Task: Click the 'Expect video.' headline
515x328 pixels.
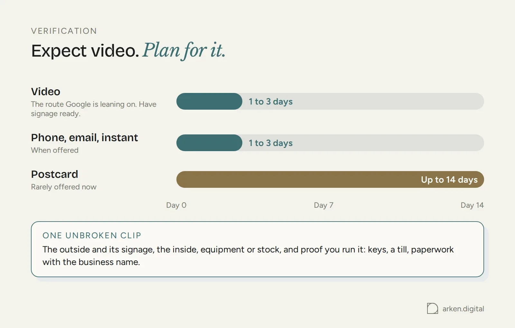Action: 85,51
